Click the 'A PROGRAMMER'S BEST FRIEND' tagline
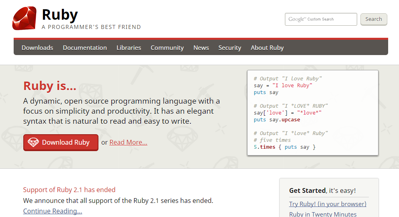This screenshot has height=217, width=399. pyautogui.click(x=91, y=27)
